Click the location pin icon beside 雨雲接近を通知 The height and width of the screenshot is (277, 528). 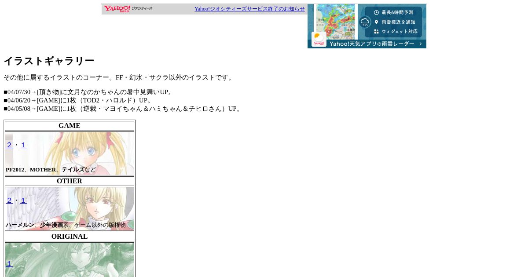[x=376, y=22]
